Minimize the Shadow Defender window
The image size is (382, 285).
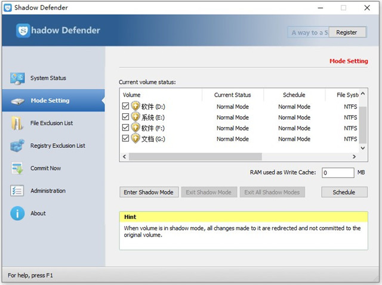(x=321, y=8)
